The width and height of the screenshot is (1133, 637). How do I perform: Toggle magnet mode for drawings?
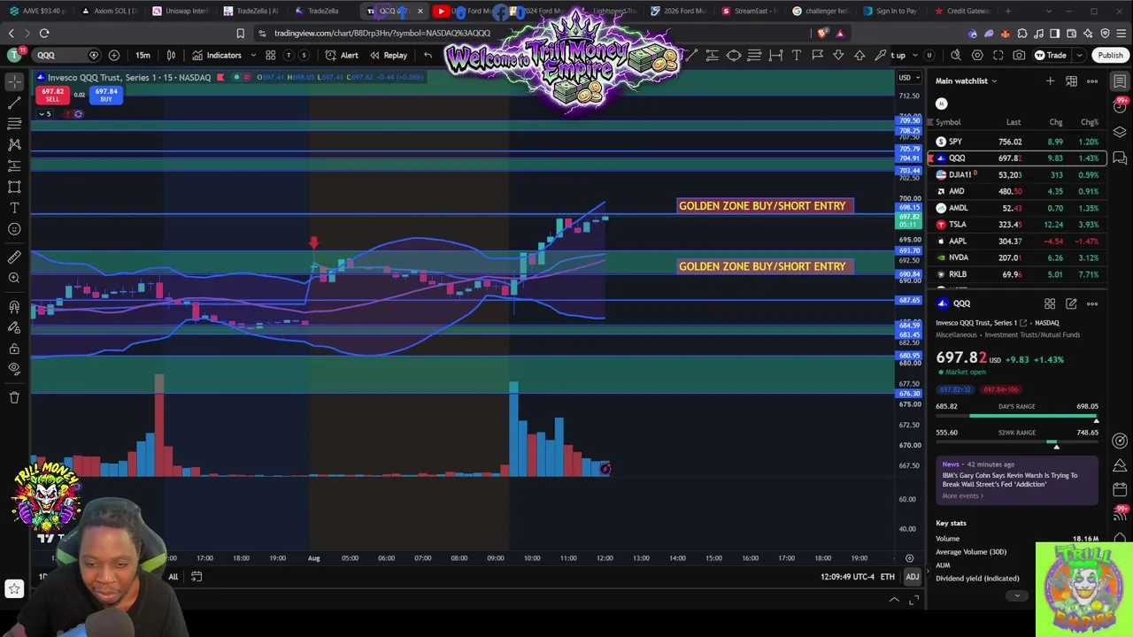click(14, 307)
